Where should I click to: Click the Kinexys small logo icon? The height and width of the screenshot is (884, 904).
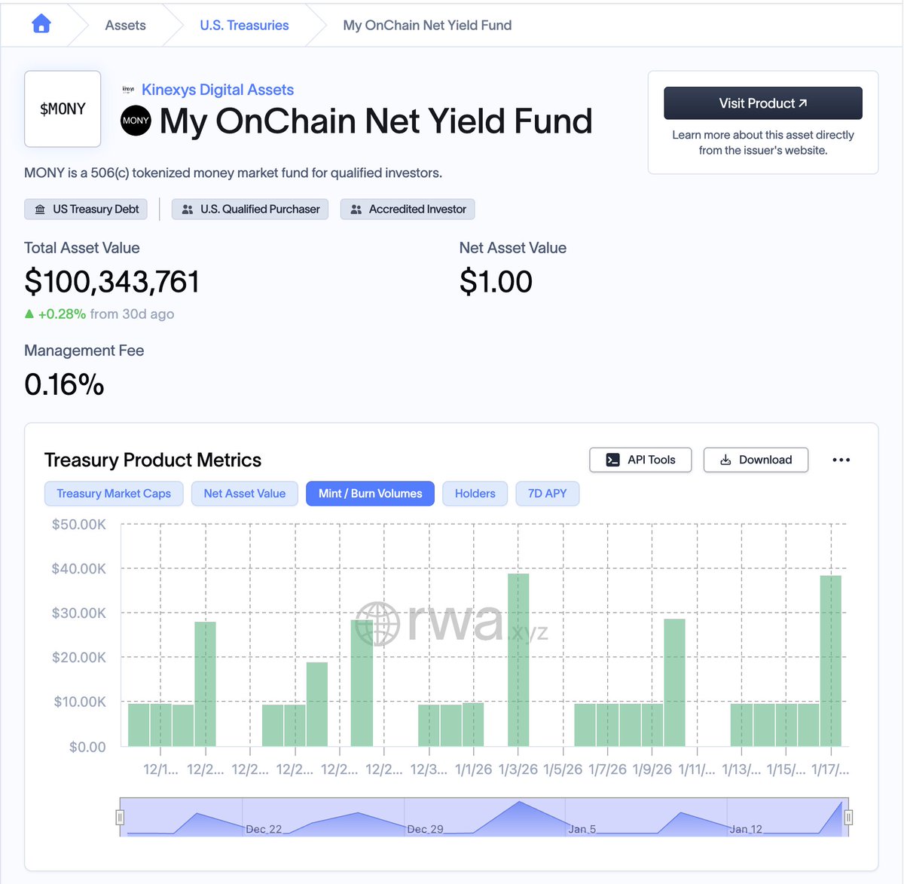pos(128,90)
